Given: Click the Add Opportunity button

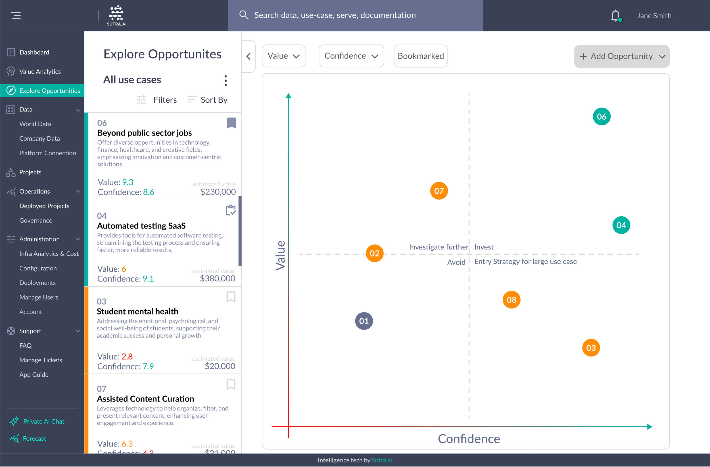Looking at the screenshot, I should click(622, 56).
